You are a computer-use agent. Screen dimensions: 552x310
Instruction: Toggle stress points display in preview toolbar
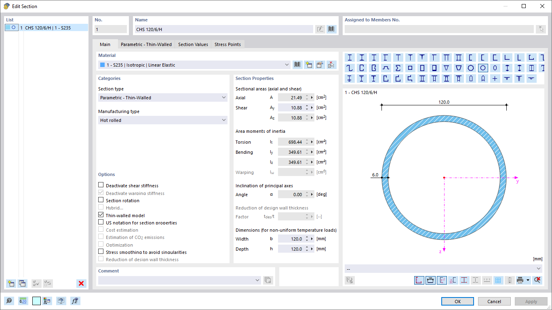[x=464, y=280]
